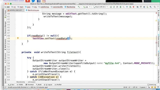Screen dimensions: 160x90
Task: Click the Search Everywhere magnifier icon
Action: 155,7
